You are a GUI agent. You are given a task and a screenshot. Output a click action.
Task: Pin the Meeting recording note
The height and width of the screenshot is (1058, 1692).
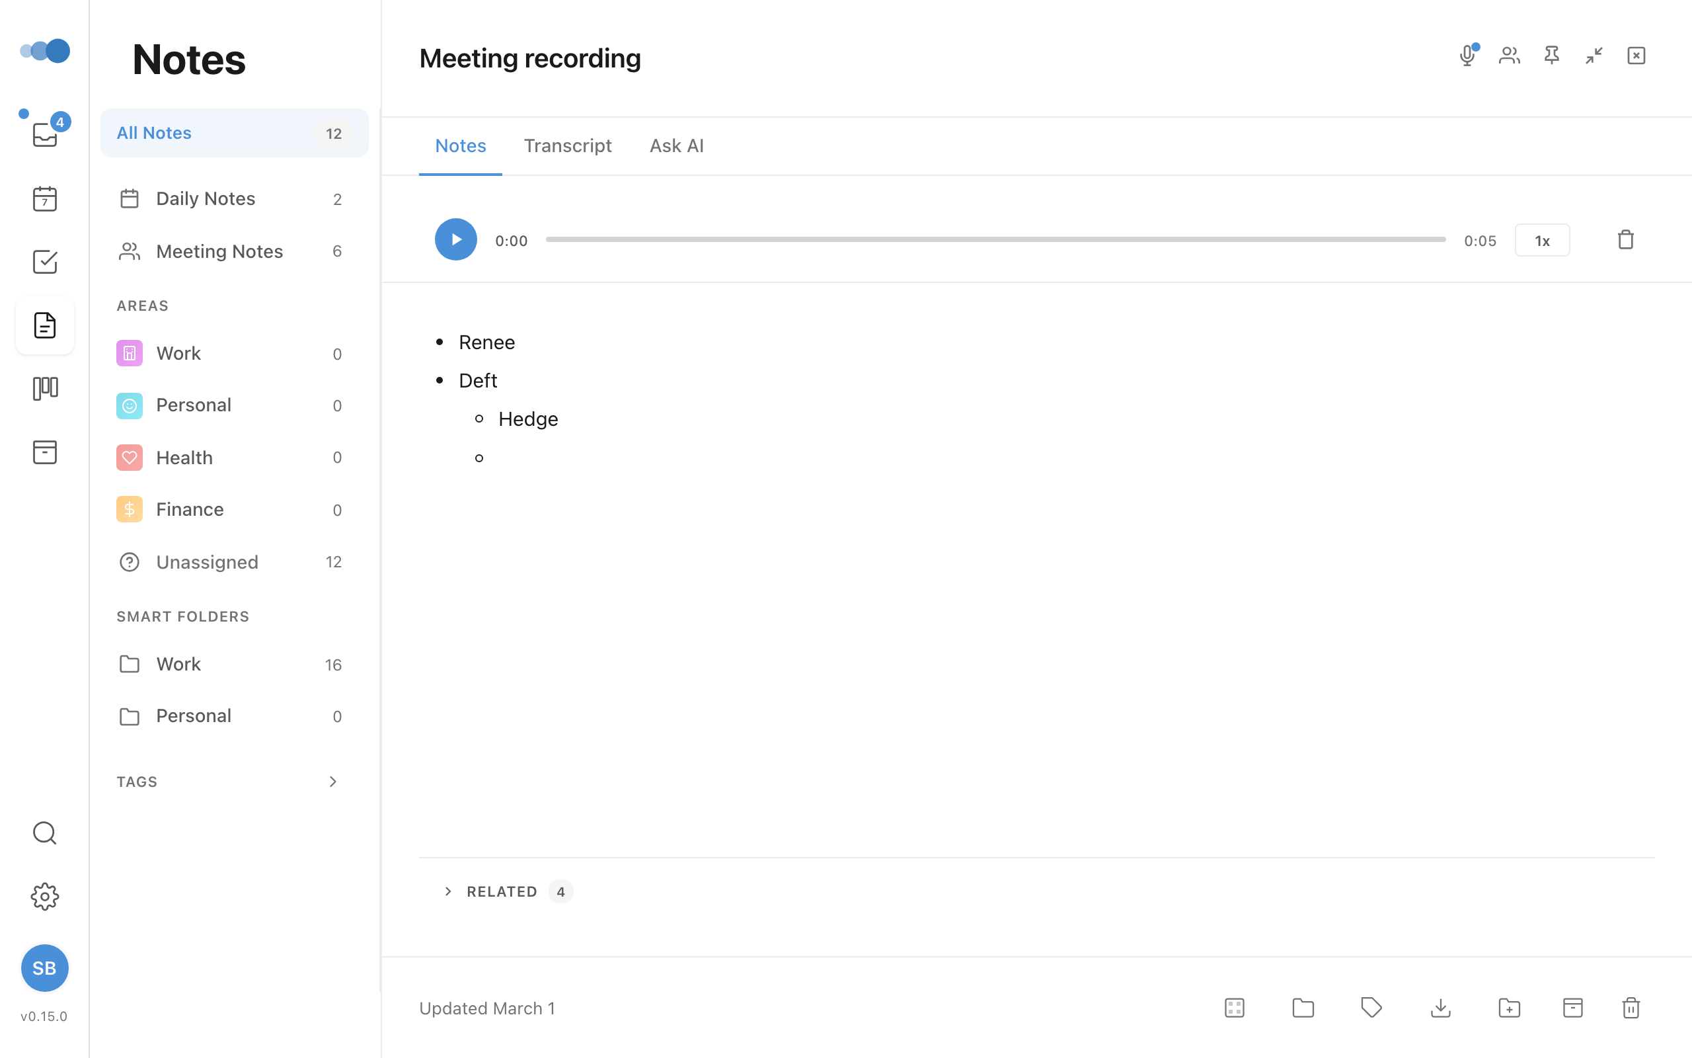(x=1551, y=56)
